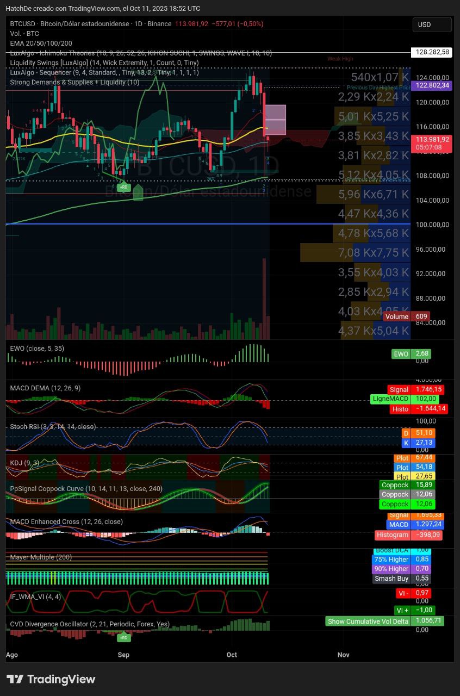
Task: Open the USD currency dropdown
Action: [432, 24]
